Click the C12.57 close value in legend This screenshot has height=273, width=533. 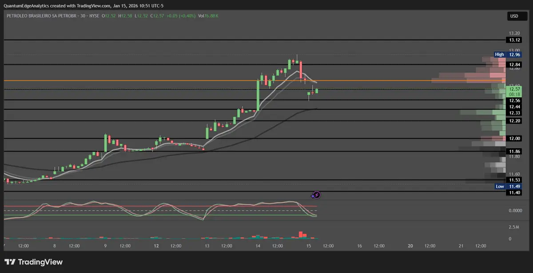[157, 16]
